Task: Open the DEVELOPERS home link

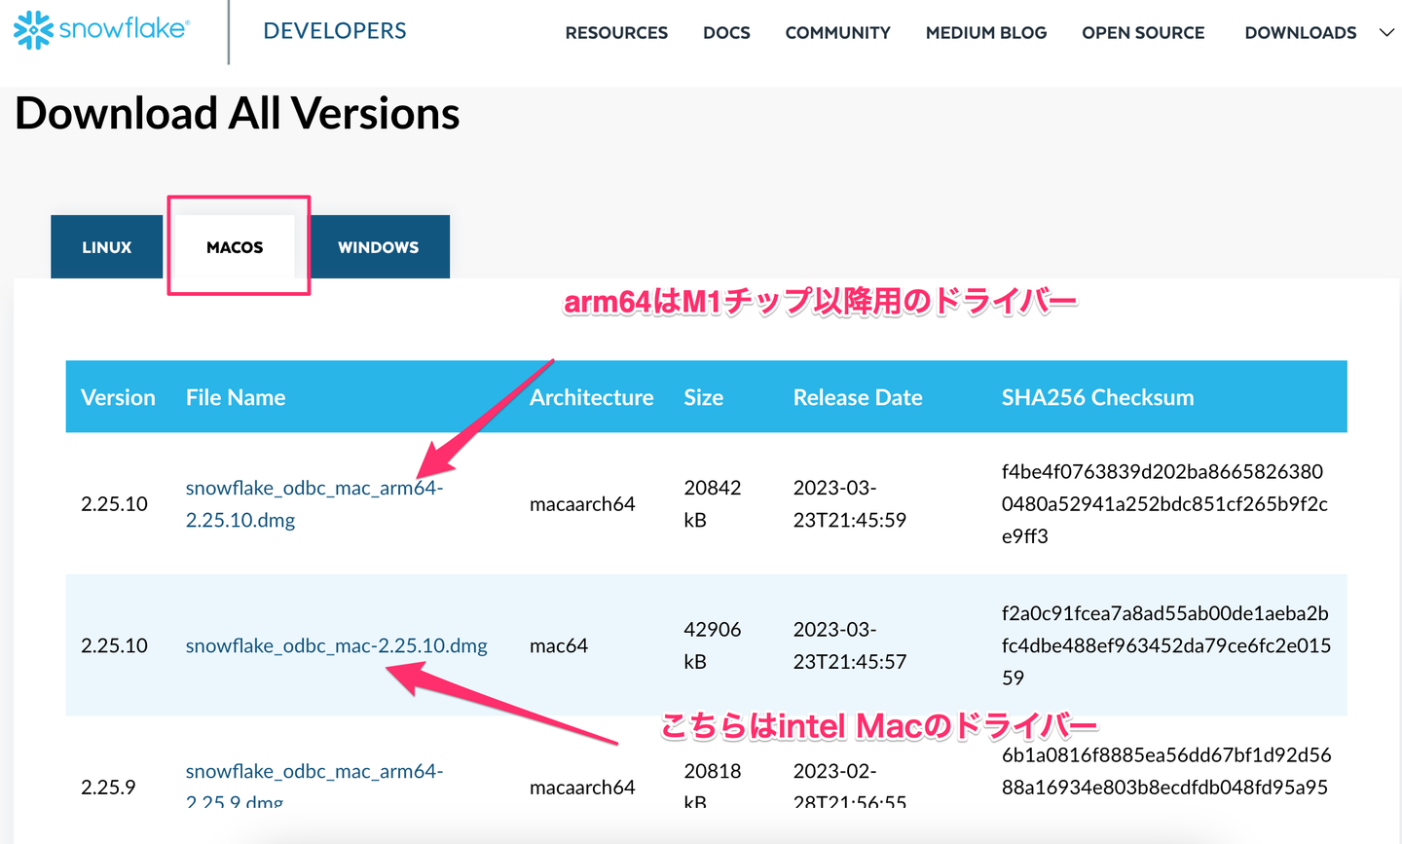Action: (335, 31)
